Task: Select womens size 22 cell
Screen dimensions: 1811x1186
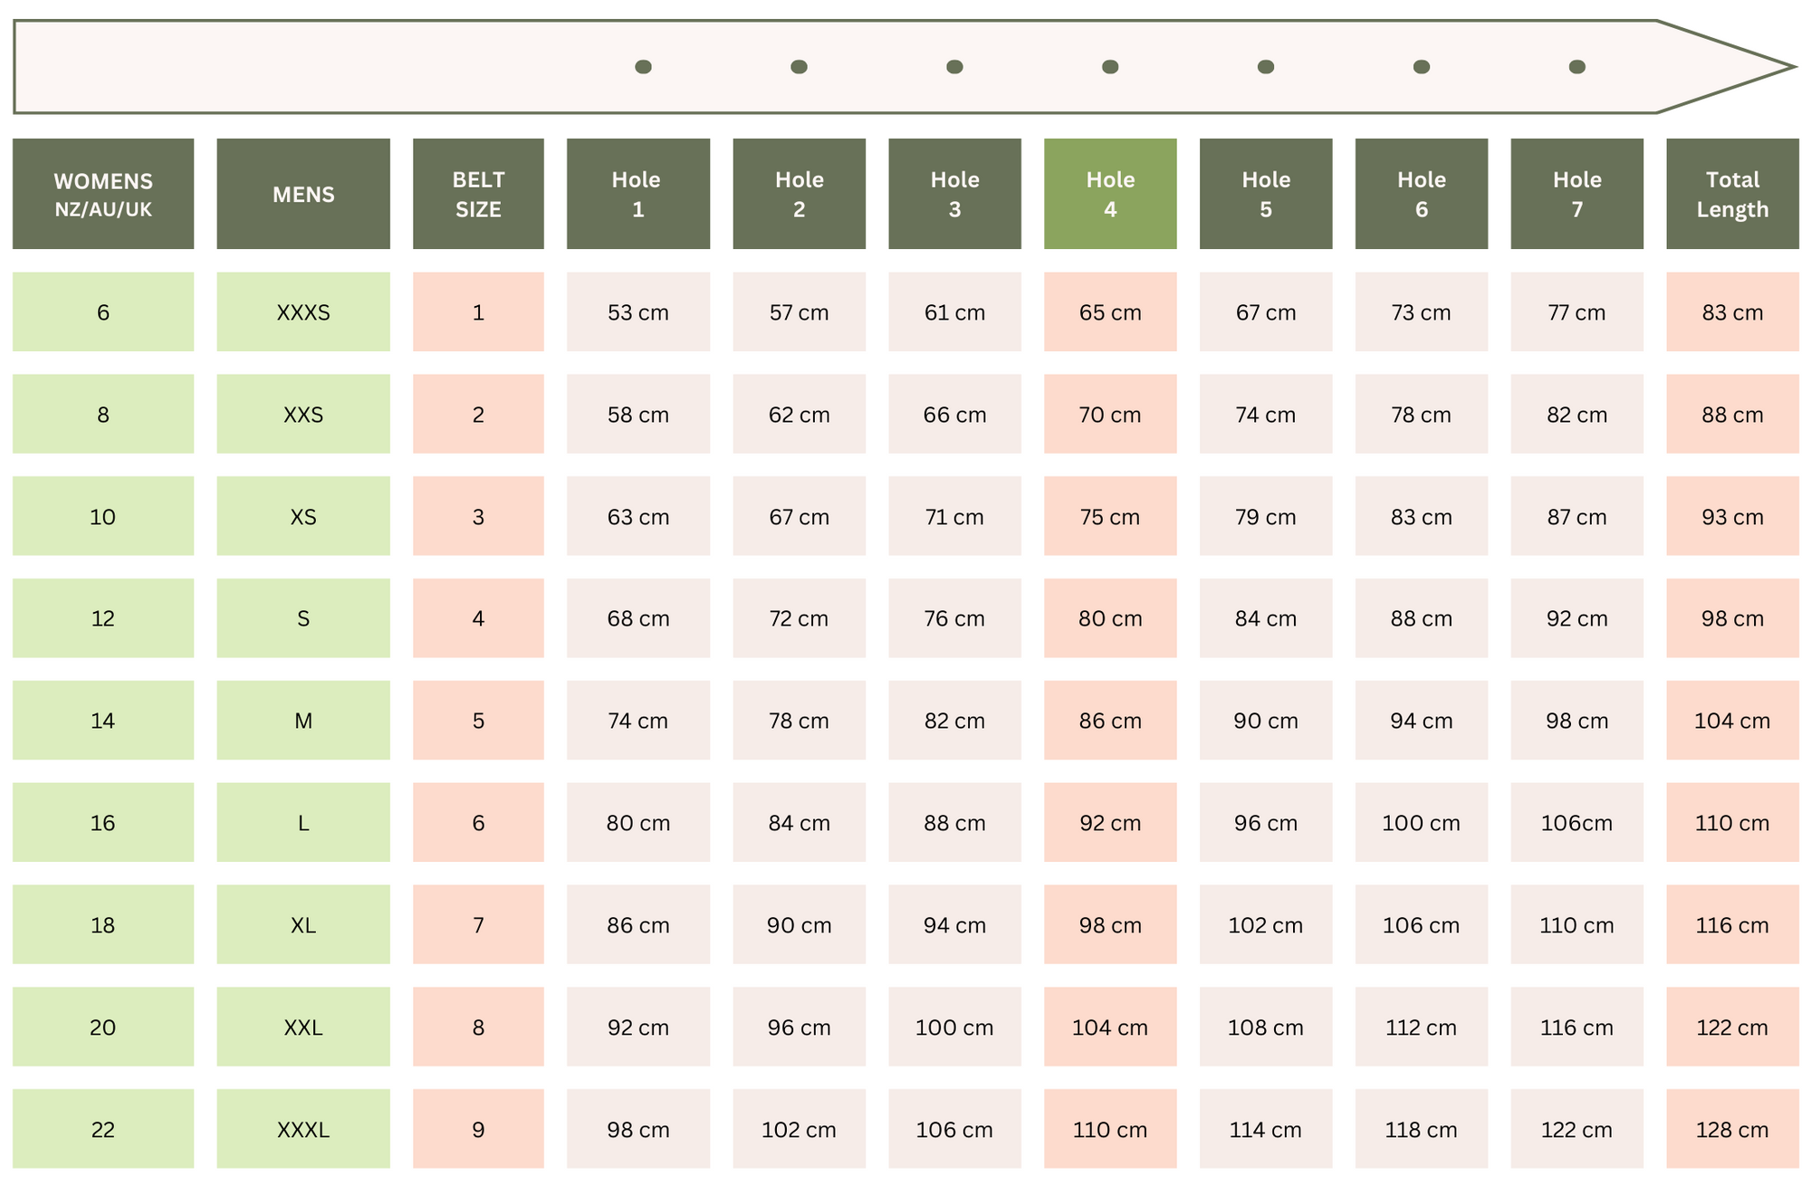Action: [x=103, y=1129]
